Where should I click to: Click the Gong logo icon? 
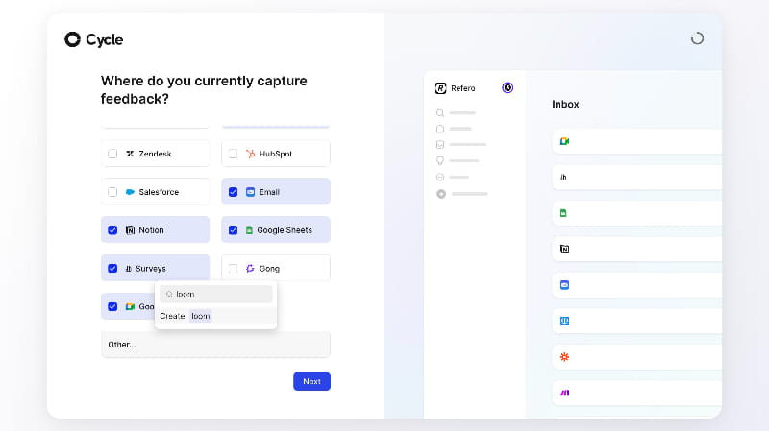pyautogui.click(x=250, y=268)
